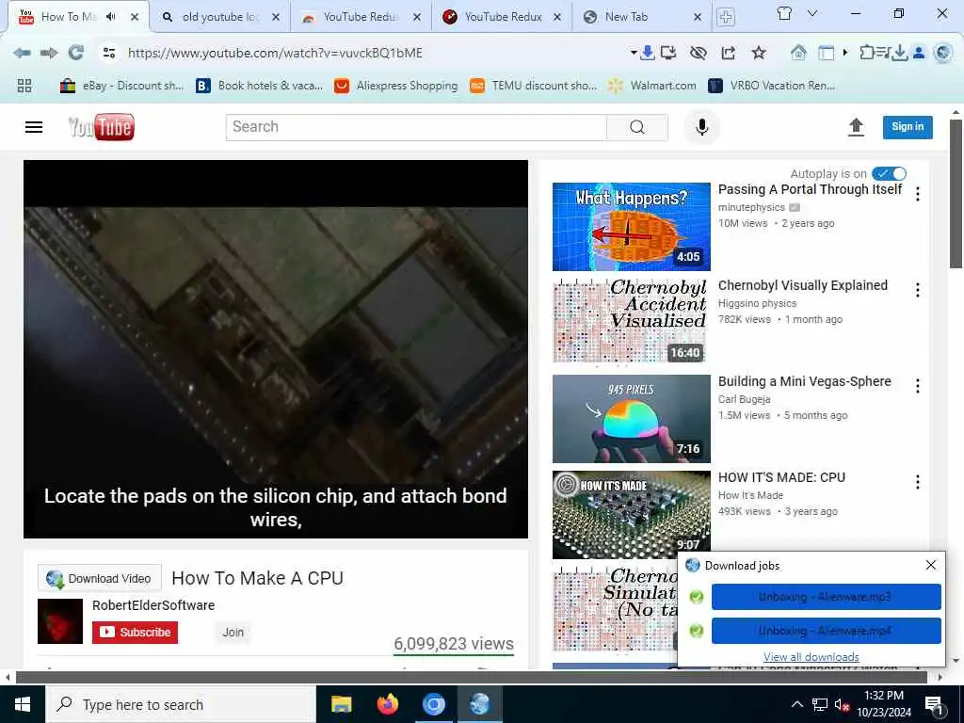964x723 pixels.
Task: Open the user profile icon
Action: [919, 53]
